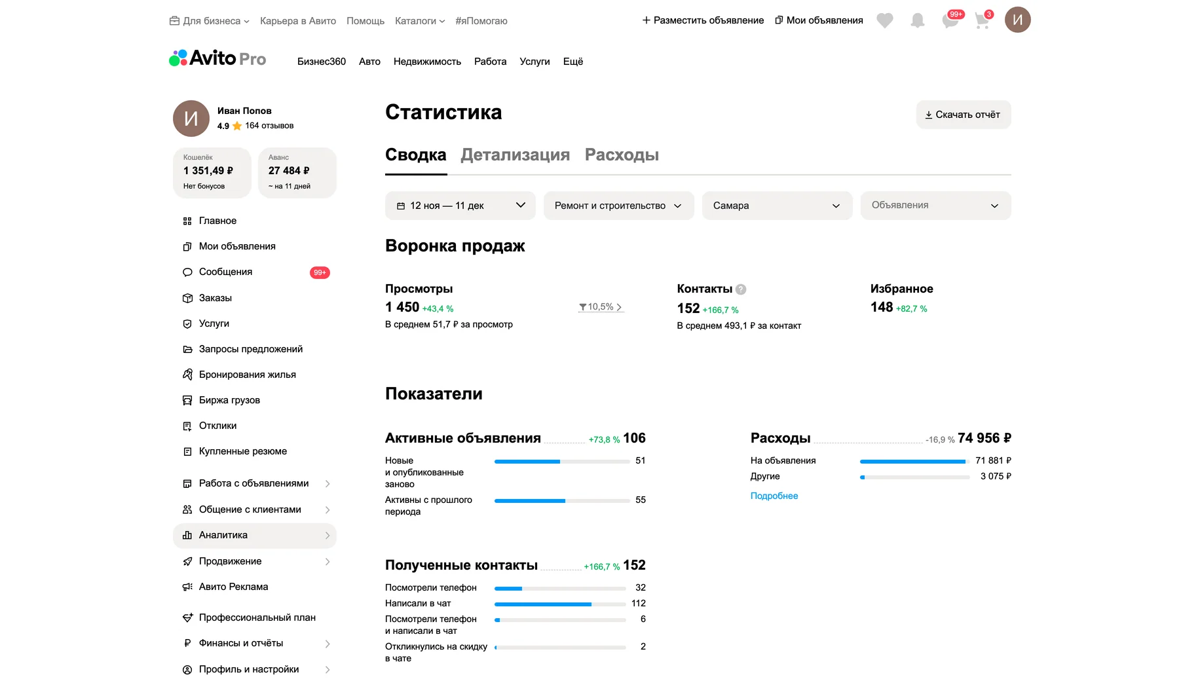This screenshot has height=681, width=1200.
Task: Open the date range 12 ноя — 11 дек dropdown
Action: pyautogui.click(x=460, y=206)
